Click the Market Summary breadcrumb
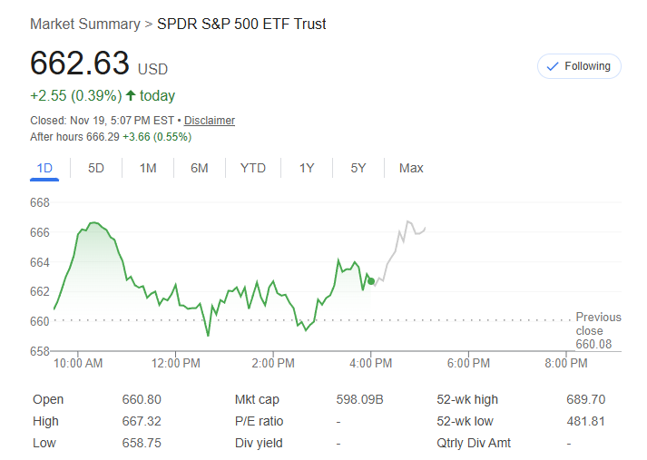The image size is (647, 460). 84,24
